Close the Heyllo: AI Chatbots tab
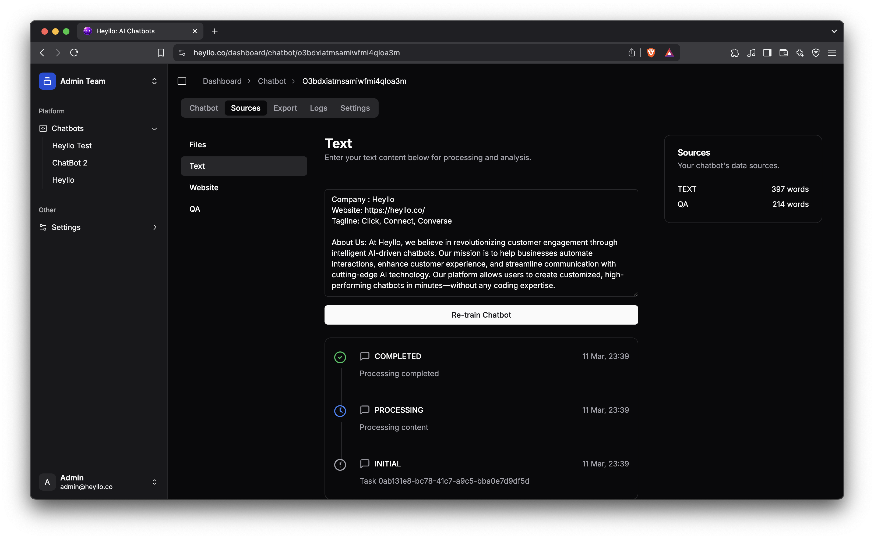Viewport: 874px width, 539px height. pos(195,31)
